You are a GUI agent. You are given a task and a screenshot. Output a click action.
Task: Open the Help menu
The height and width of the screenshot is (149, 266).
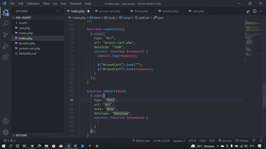click(88, 4)
